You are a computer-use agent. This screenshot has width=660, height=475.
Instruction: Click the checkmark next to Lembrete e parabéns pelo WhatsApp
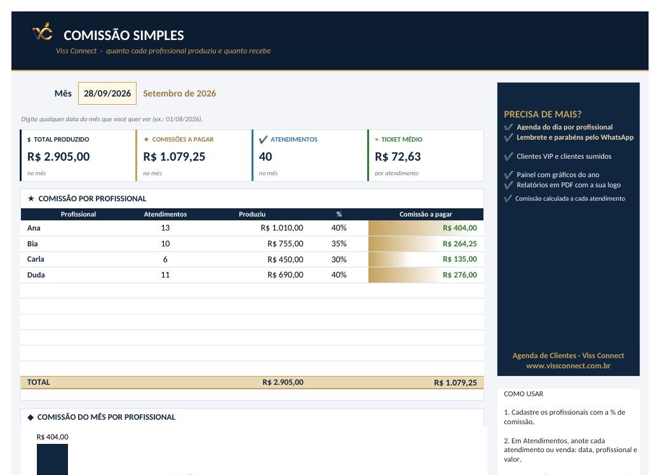[509, 137]
